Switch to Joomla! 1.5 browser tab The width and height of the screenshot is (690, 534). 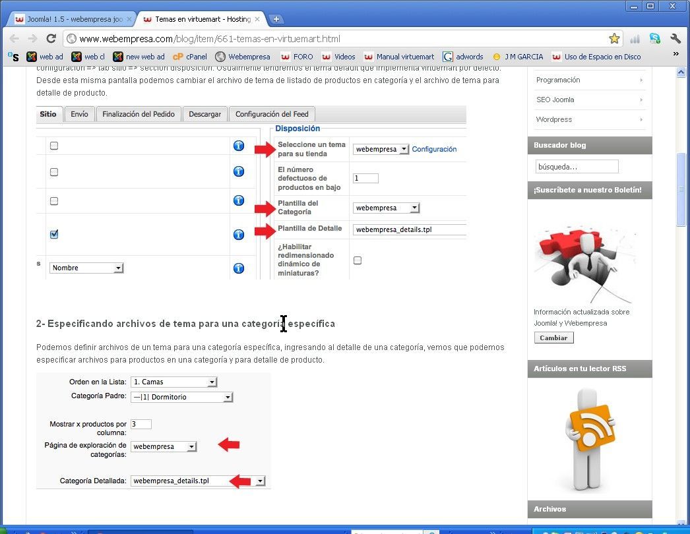(72, 19)
